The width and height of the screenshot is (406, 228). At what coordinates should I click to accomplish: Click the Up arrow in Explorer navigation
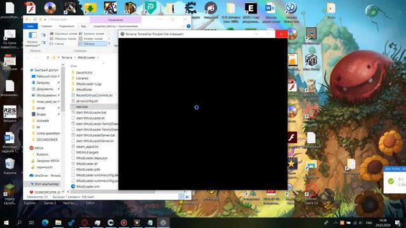[x=48, y=58]
